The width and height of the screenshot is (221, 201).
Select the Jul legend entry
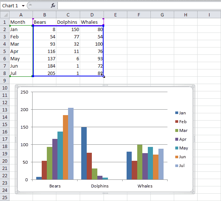coord(182,166)
